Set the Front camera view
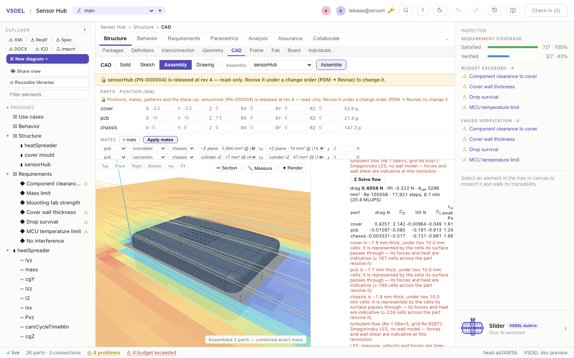This screenshot has height=358, width=574. [120, 166]
